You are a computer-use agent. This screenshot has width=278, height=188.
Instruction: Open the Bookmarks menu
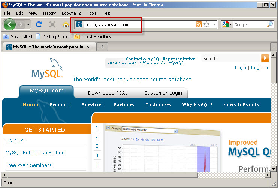click(x=71, y=13)
